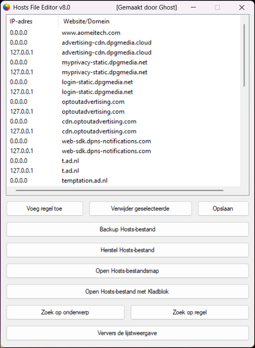The height and width of the screenshot is (348, 255).
Task: Click the Hosts File Editor app icon
Action: click(7, 7)
